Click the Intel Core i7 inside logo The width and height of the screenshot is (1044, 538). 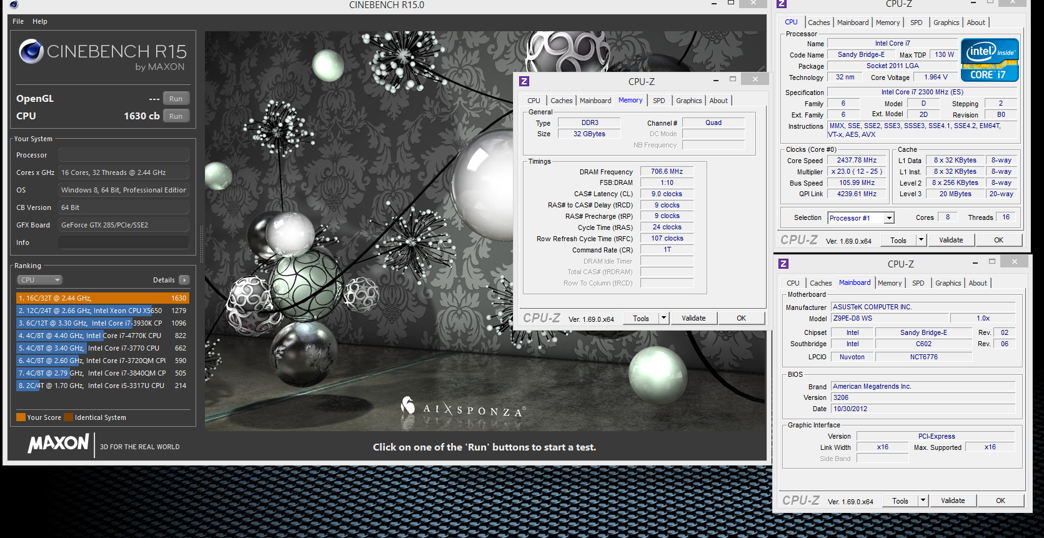(x=990, y=60)
